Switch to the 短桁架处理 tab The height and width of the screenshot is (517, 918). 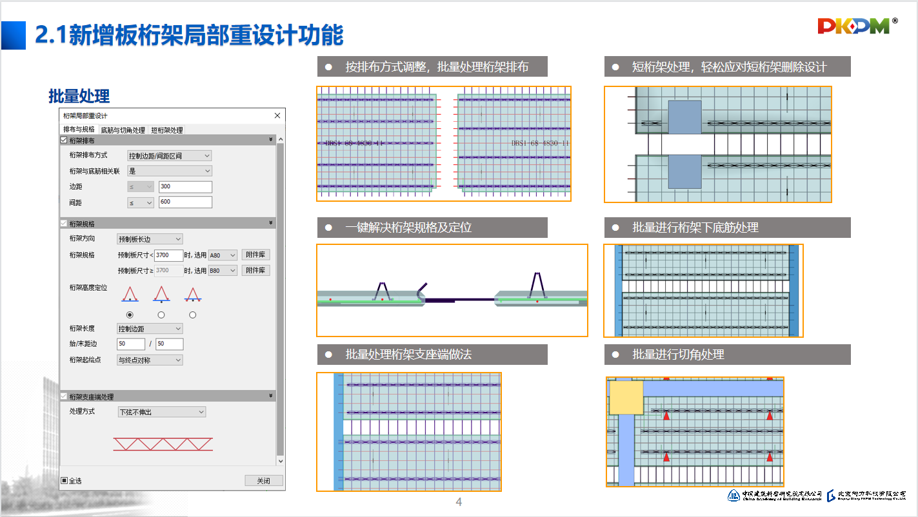(x=167, y=130)
